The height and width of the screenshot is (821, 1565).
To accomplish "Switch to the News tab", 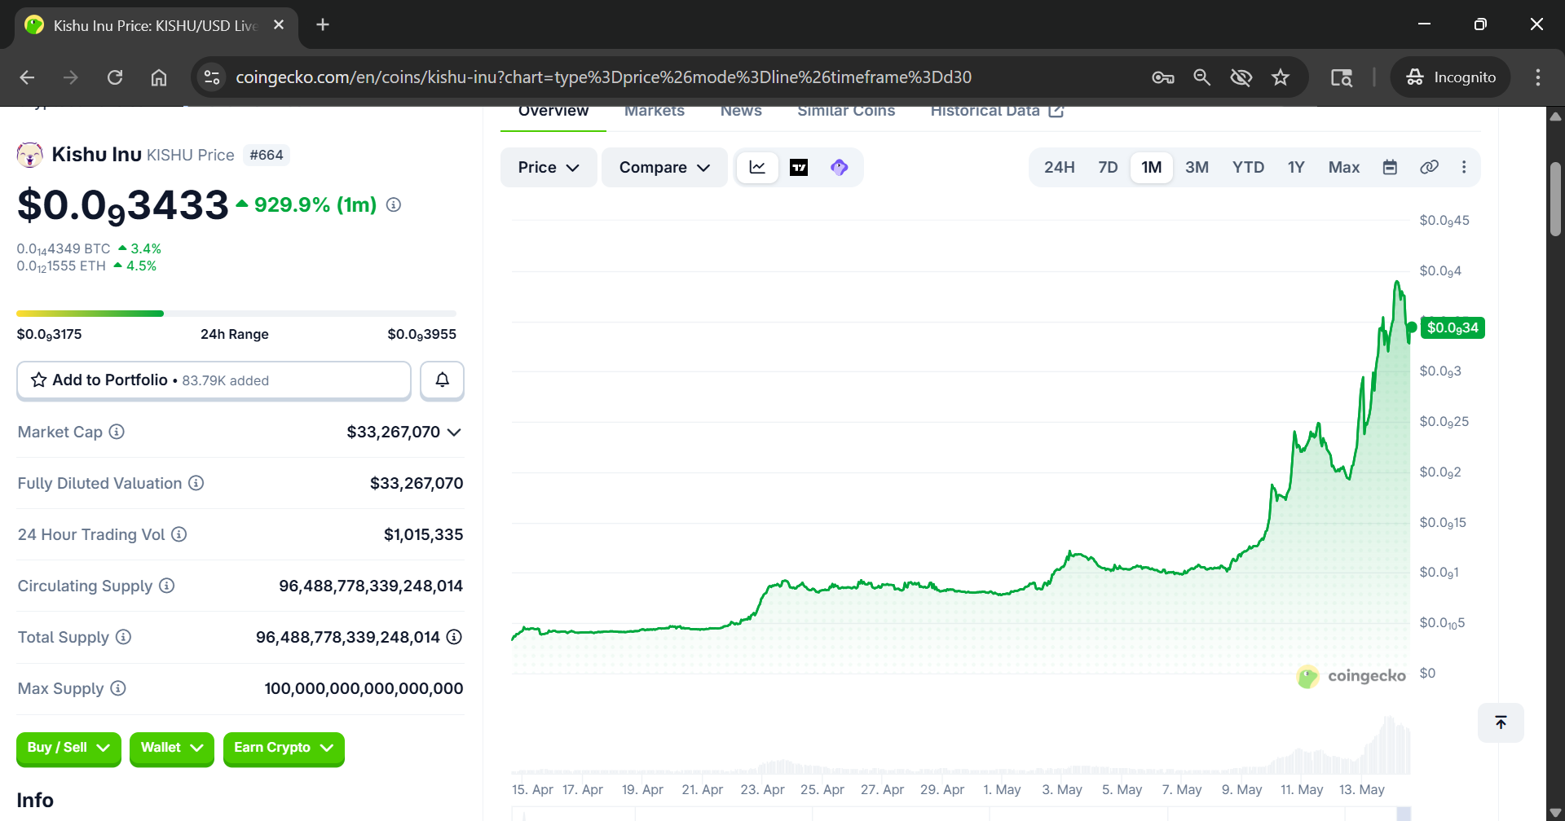I will pyautogui.click(x=741, y=112).
